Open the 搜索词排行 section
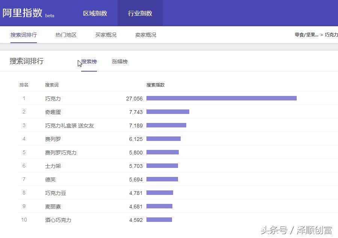This screenshot has width=338, height=238. 24,34
